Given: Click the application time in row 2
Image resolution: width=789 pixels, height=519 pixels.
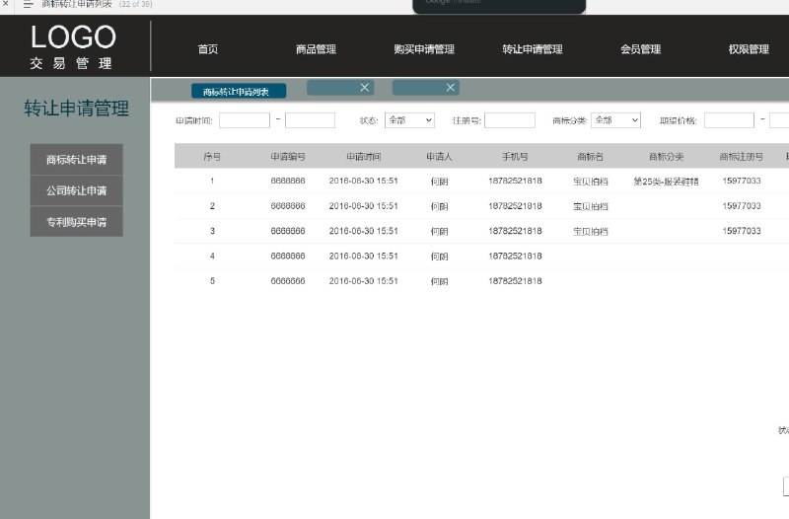Looking at the screenshot, I should click(x=363, y=206).
